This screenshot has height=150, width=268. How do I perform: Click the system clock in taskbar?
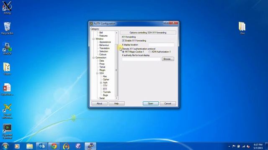[258, 146]
